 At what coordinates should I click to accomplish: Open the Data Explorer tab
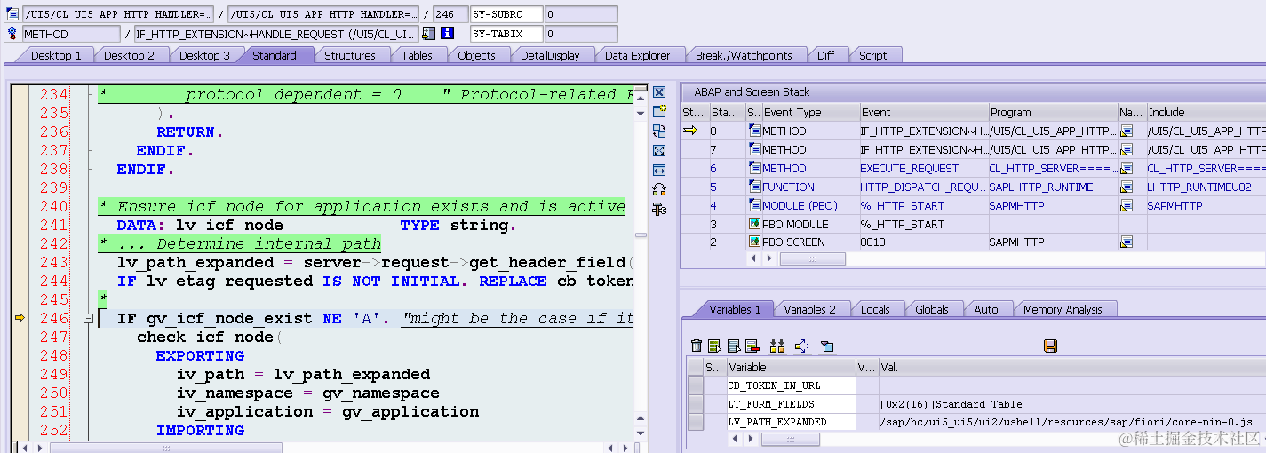[637, 55]
